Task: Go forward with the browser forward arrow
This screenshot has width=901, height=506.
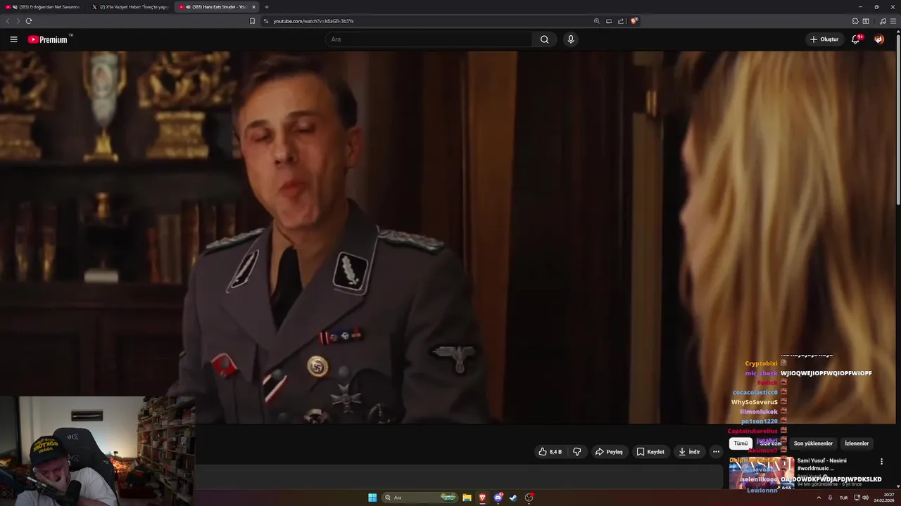Action: coord(18,21)
